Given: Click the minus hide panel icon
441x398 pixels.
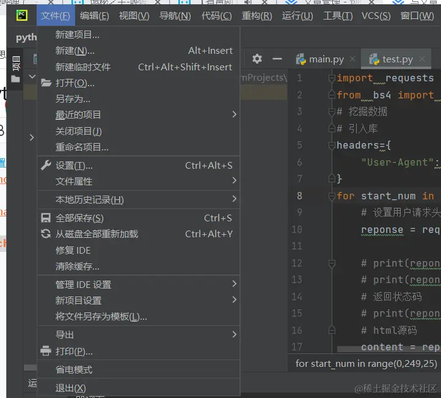Looking at the screenshot, I should 277,59.
